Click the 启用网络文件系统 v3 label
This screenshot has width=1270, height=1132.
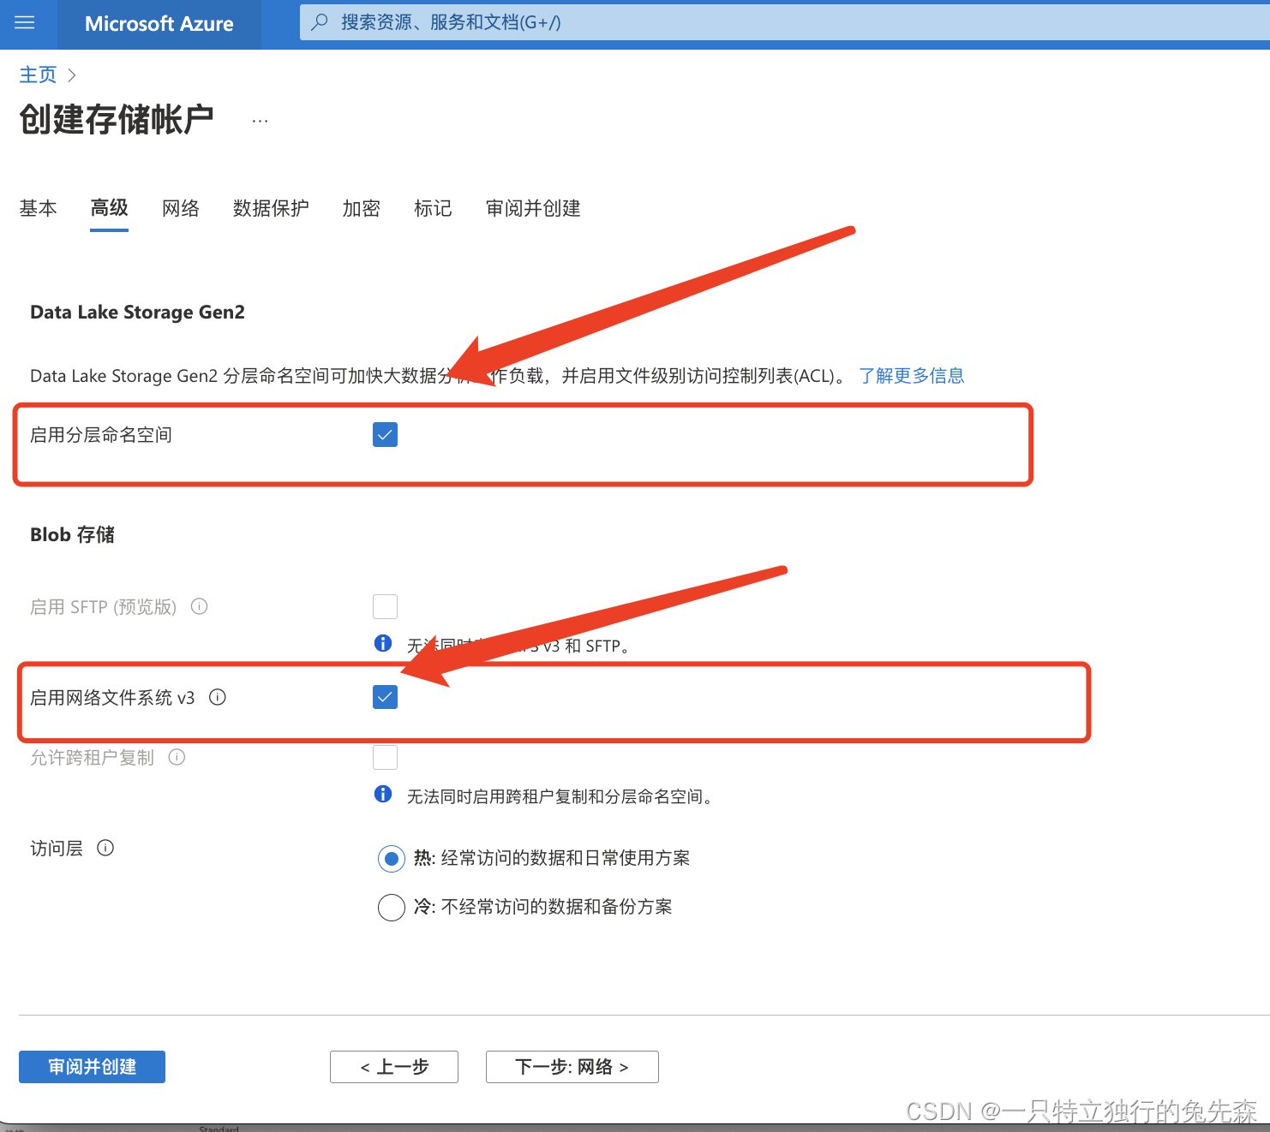click(112, 698)
